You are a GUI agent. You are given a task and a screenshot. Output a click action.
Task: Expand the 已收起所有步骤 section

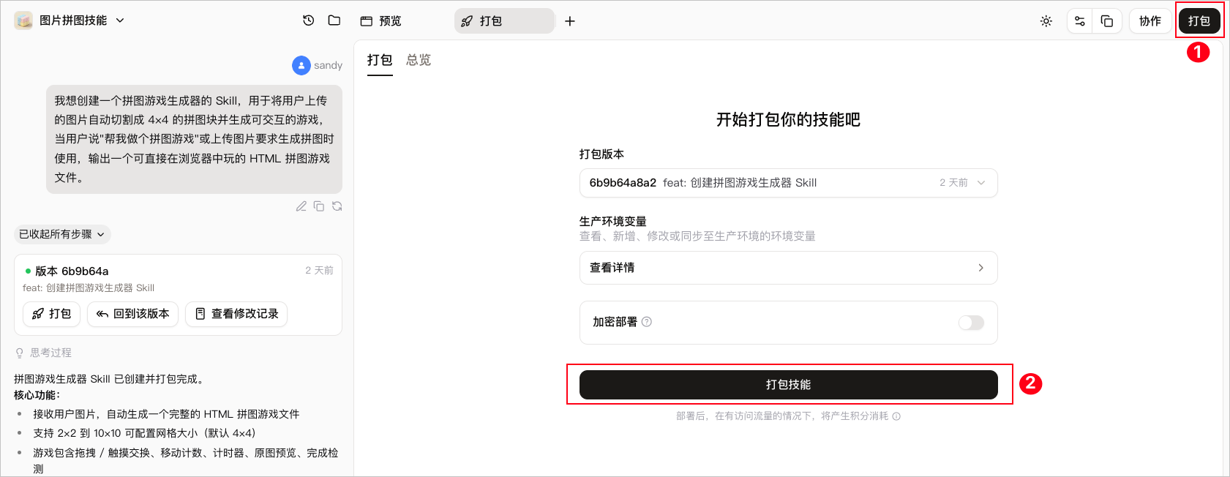62,234
